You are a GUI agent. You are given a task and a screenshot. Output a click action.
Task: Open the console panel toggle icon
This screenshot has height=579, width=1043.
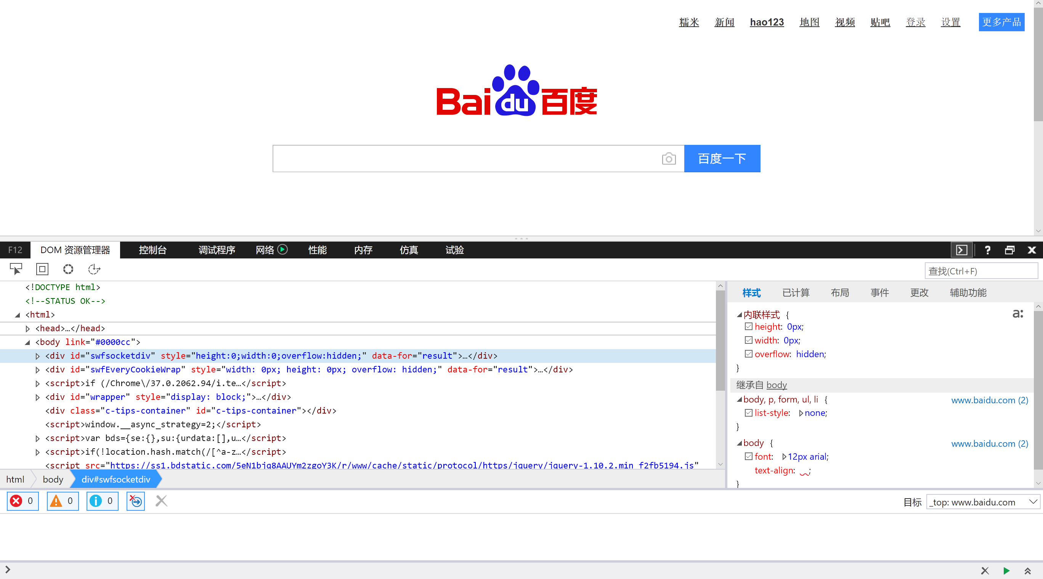click(961, 250)
